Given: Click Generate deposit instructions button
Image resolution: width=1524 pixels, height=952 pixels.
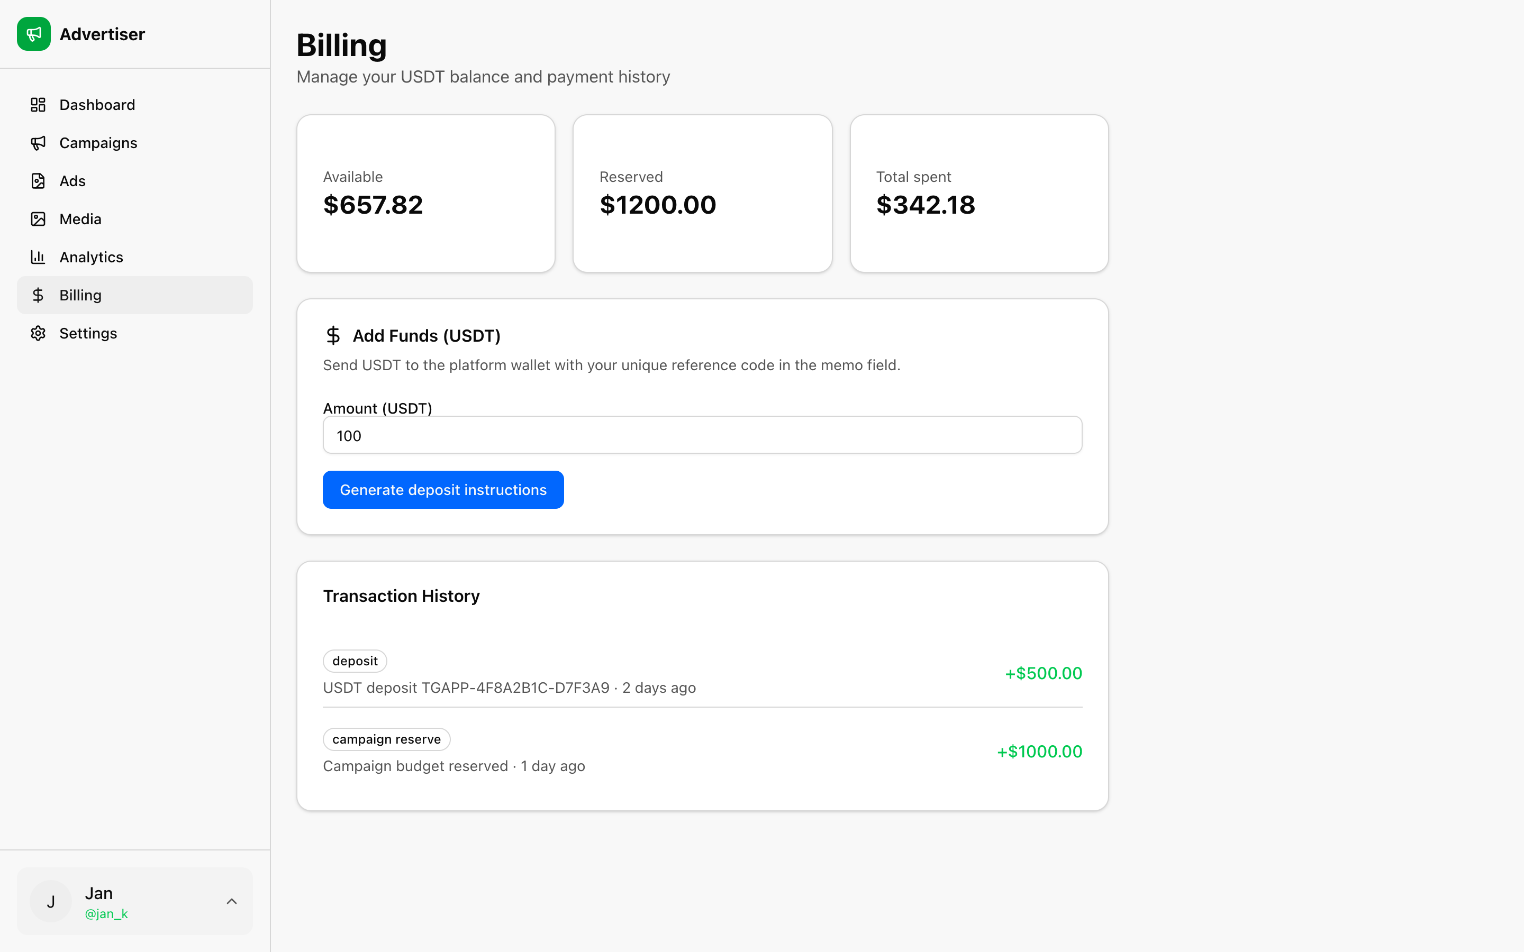Looking at the screenshot, I should click(x=443, y=490).
